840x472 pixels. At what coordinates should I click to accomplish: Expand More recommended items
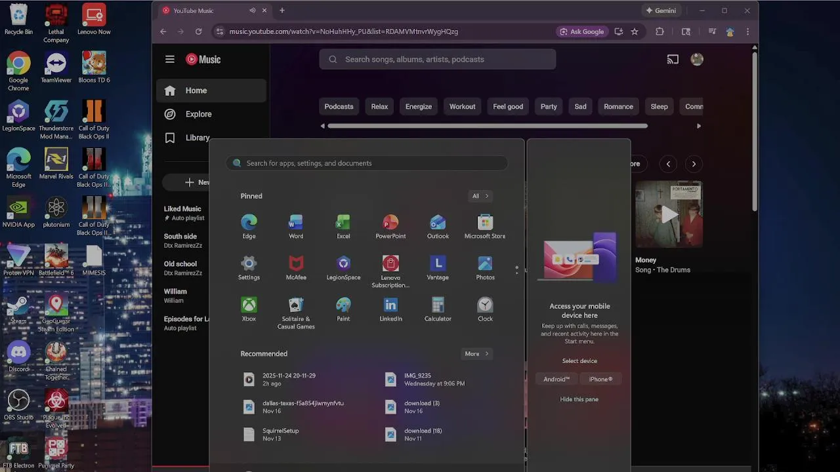coord(477,354)
